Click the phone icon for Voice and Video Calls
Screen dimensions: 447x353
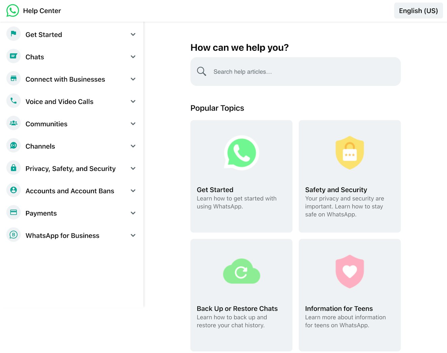click(14, 101)
